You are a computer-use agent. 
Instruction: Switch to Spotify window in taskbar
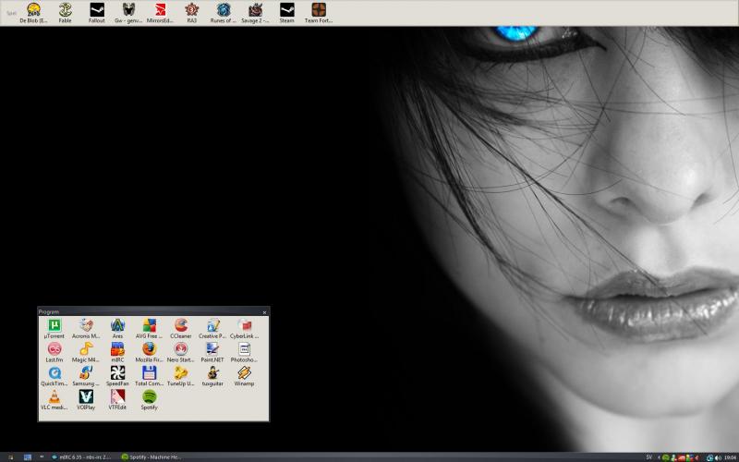154,456
